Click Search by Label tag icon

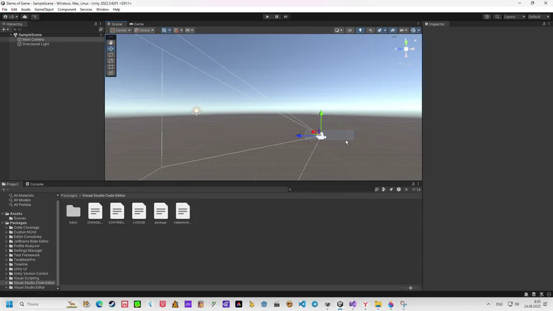[x=391, y=189]
